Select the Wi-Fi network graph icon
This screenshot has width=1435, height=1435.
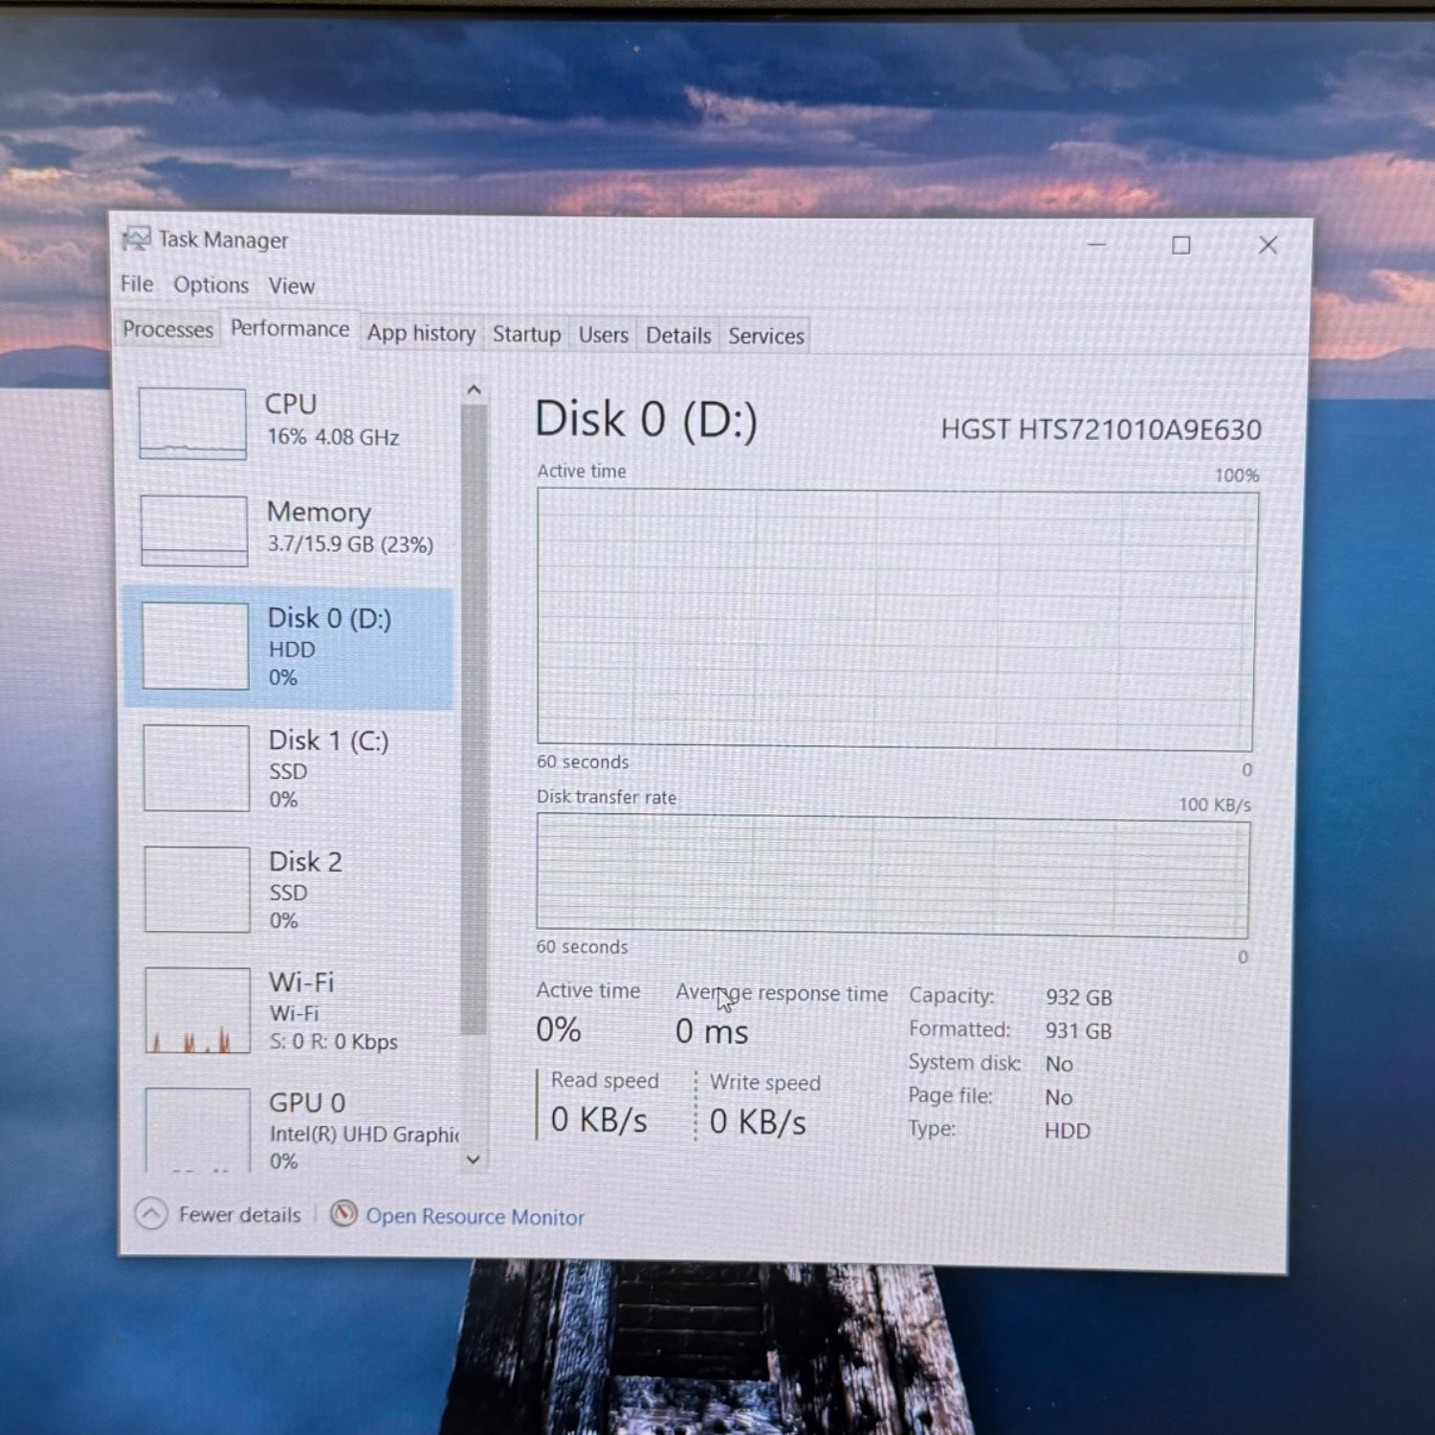point(197,1010)
